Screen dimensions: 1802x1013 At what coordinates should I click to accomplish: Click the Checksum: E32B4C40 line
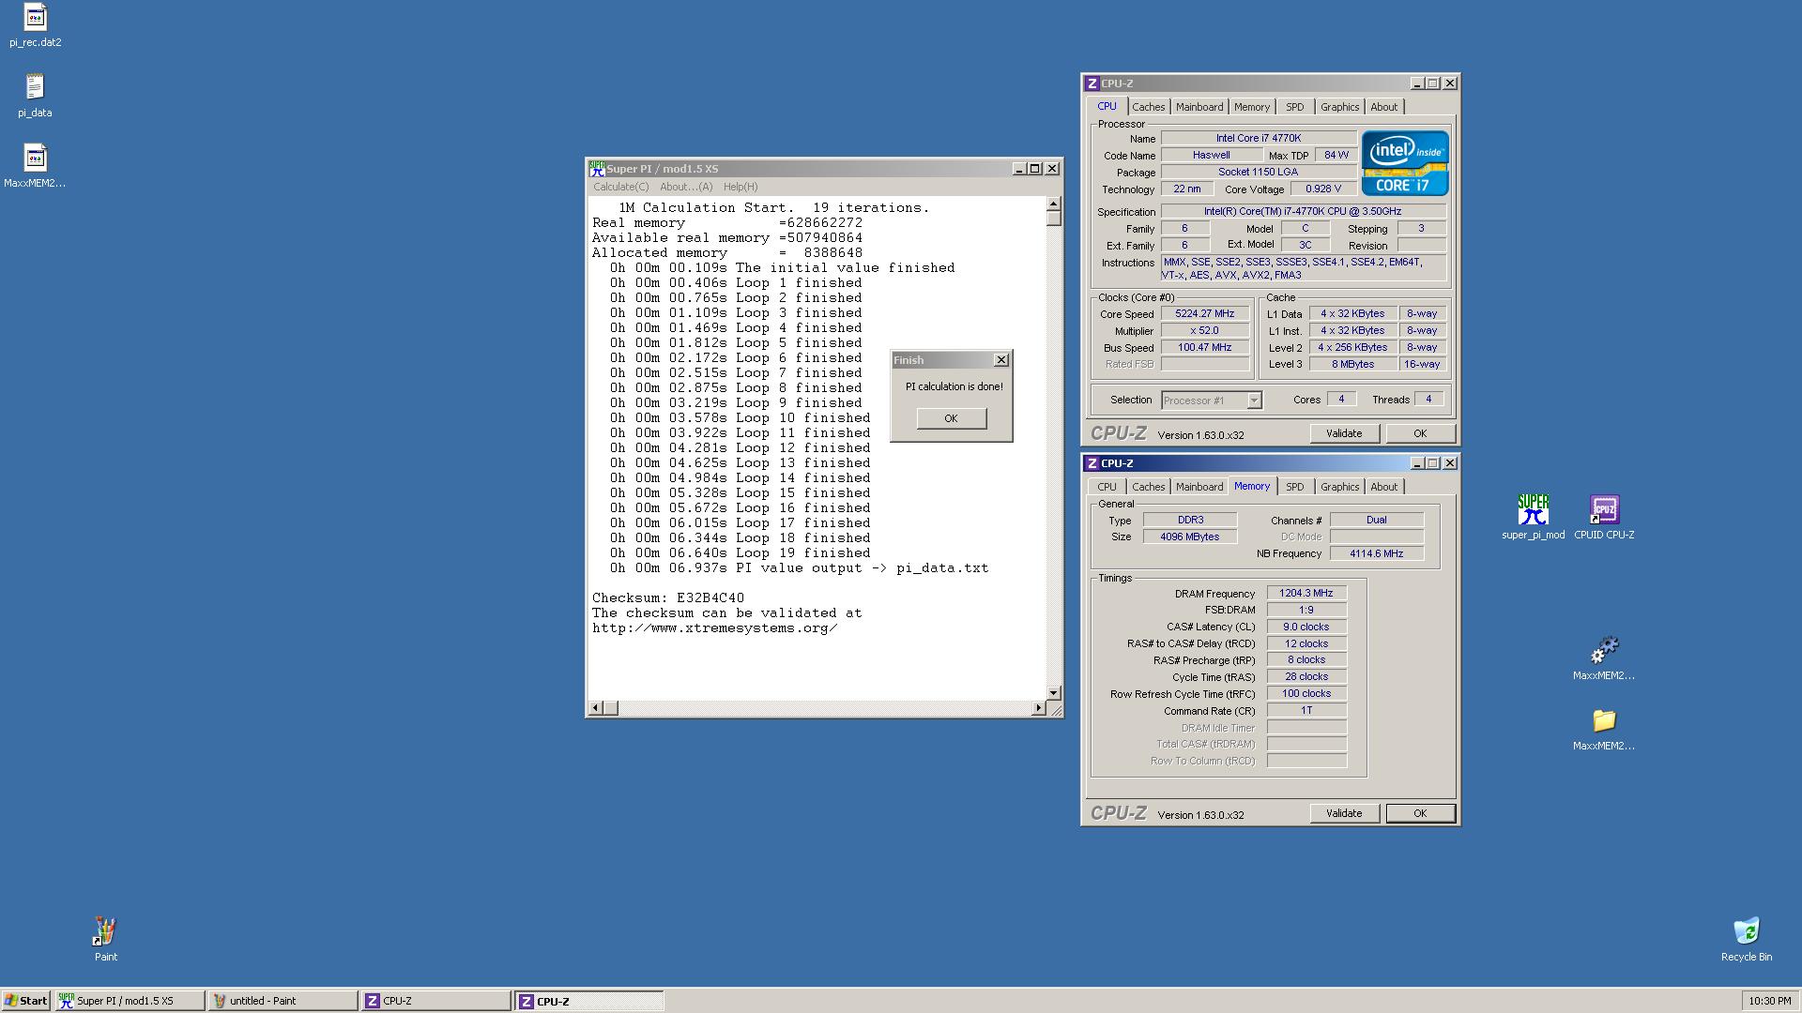[667, 597]
